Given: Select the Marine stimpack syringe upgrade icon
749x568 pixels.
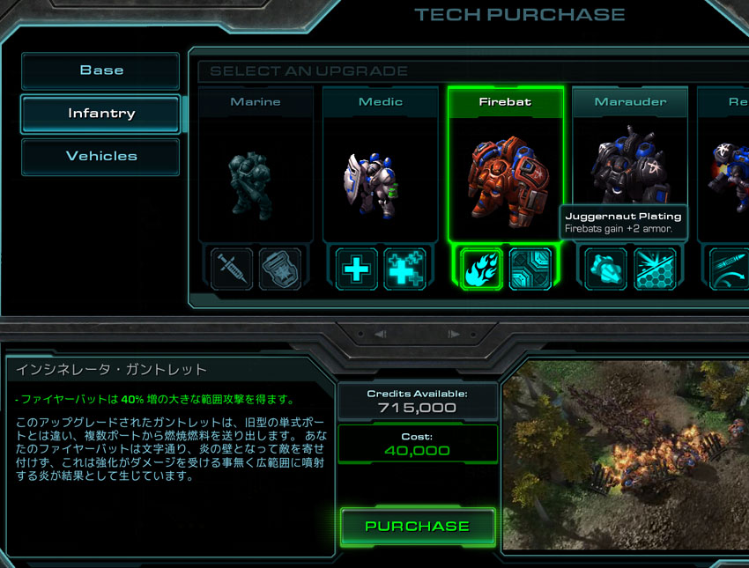Looking at the screenshot, I should tap(232, 269).
